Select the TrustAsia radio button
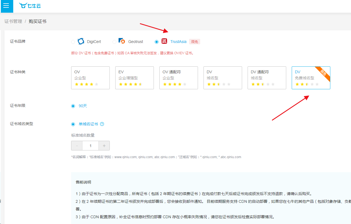Viewport: 351px width, 224px height. tap(157, 42)
